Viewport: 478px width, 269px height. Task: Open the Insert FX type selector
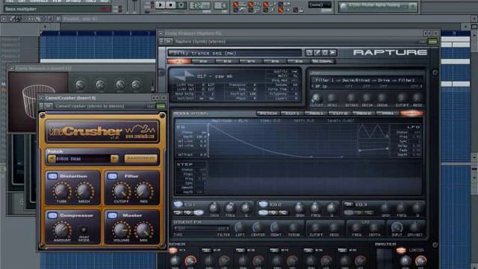click(202, 229)
